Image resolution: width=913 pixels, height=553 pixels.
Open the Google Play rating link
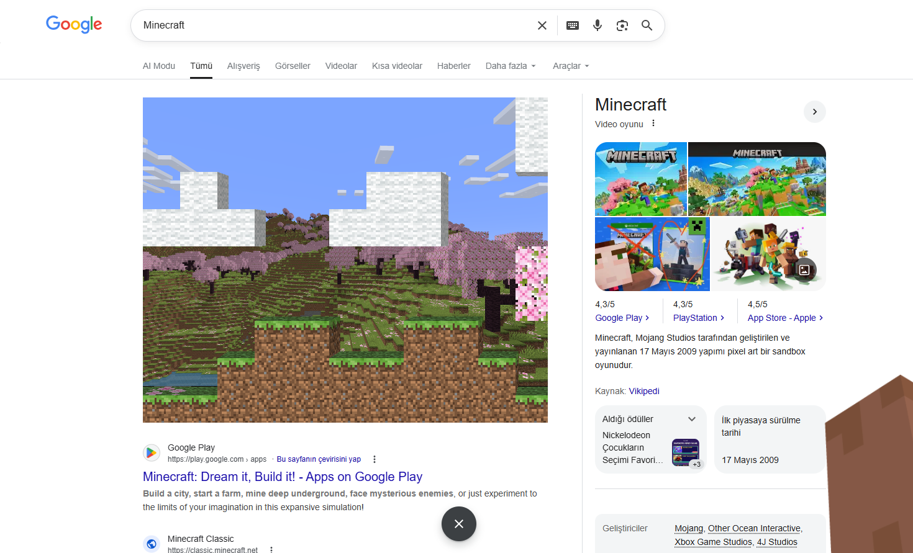tap(622, 318)
